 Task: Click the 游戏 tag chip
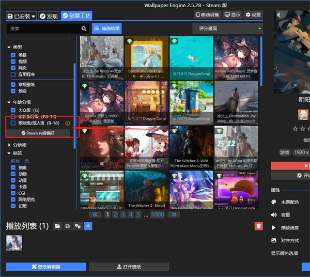pyautogui.click(x=285, y=152)
